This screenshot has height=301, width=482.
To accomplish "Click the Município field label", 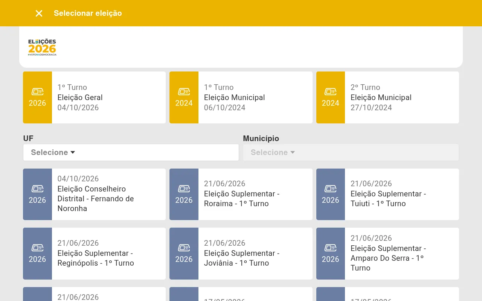I will 261,138.
